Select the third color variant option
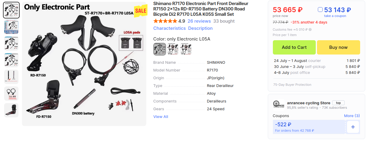This screenshot has height=143, width=367. pos(186,49)
